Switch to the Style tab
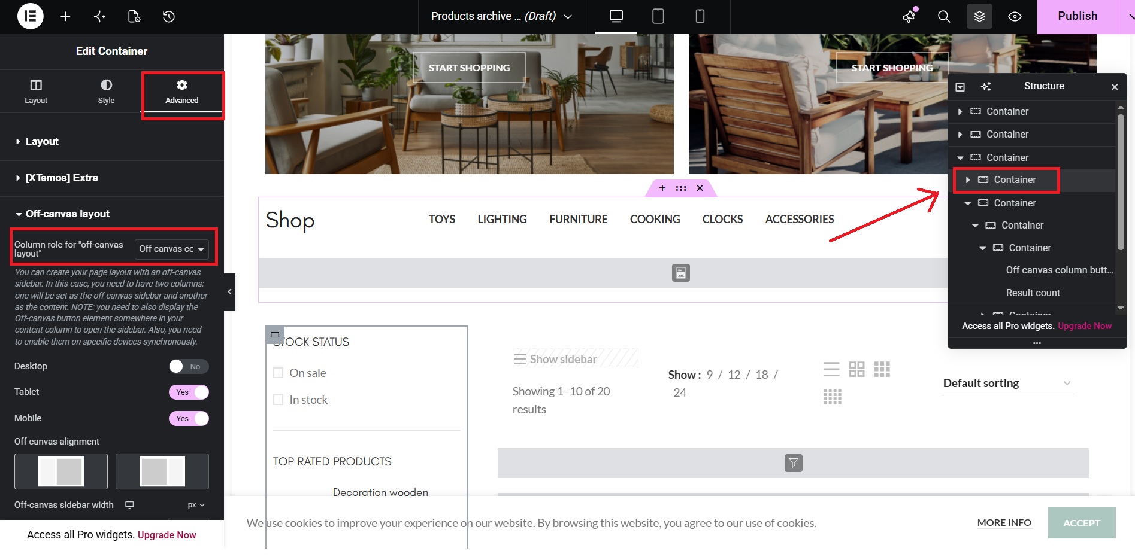The width and height of the screenshot is (1135, 560). pyautogui.click(x=106, y=92)
